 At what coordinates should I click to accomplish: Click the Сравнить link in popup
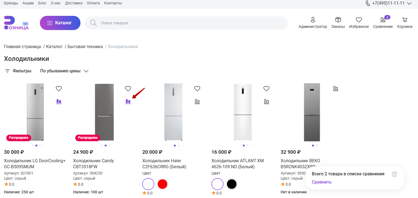[x=322, y=182]
